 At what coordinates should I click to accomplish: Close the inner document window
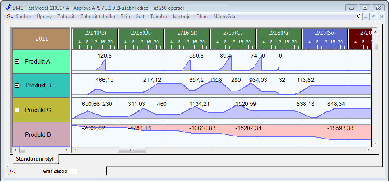coord(381,17)
